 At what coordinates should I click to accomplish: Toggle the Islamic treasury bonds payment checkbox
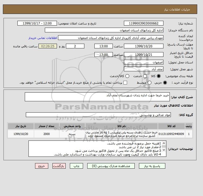click(125, 83)
